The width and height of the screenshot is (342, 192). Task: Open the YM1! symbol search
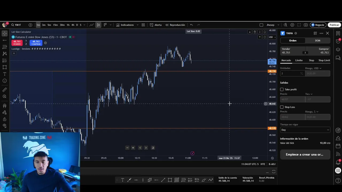(x=16, y=25)
